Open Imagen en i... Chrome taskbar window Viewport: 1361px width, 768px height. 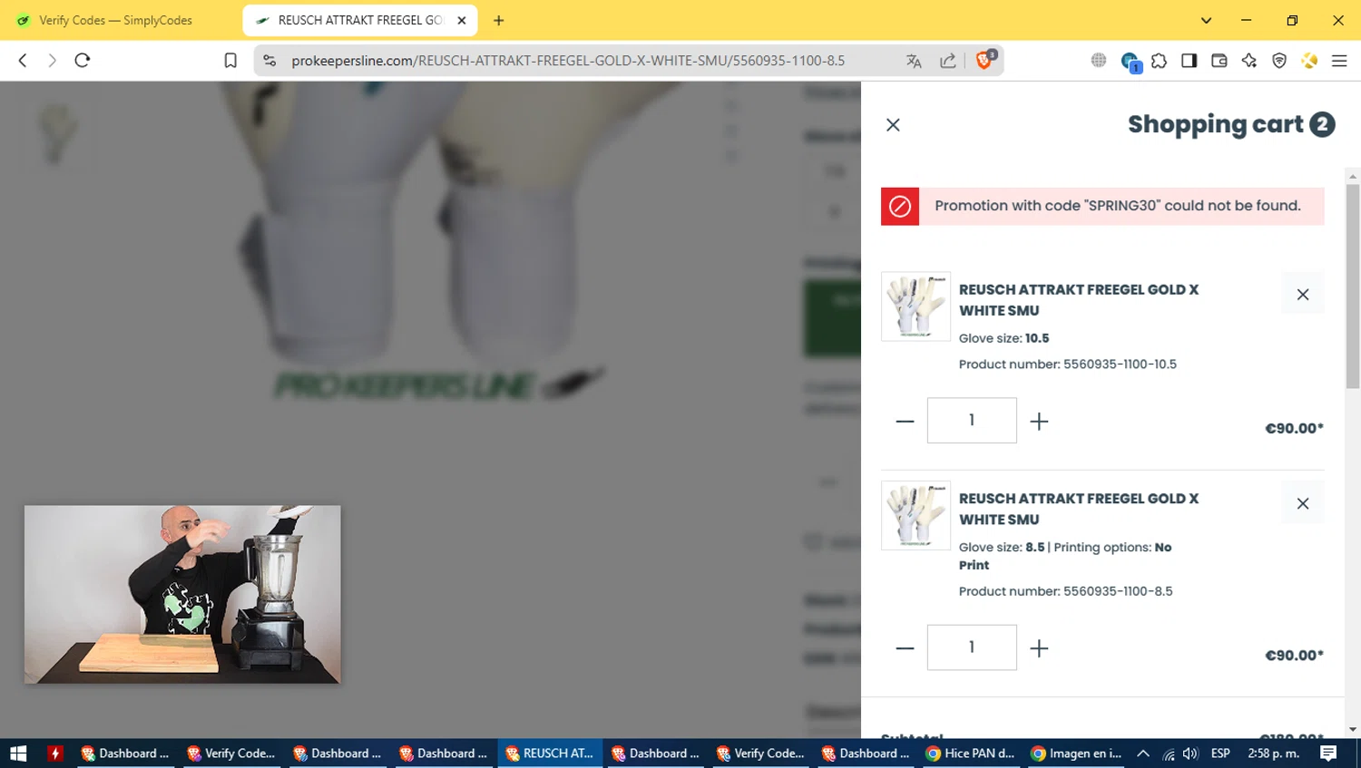click(1077, 753)
